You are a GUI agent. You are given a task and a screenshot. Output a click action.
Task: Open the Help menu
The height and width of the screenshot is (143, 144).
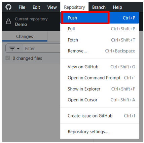(x=117, y=7)
